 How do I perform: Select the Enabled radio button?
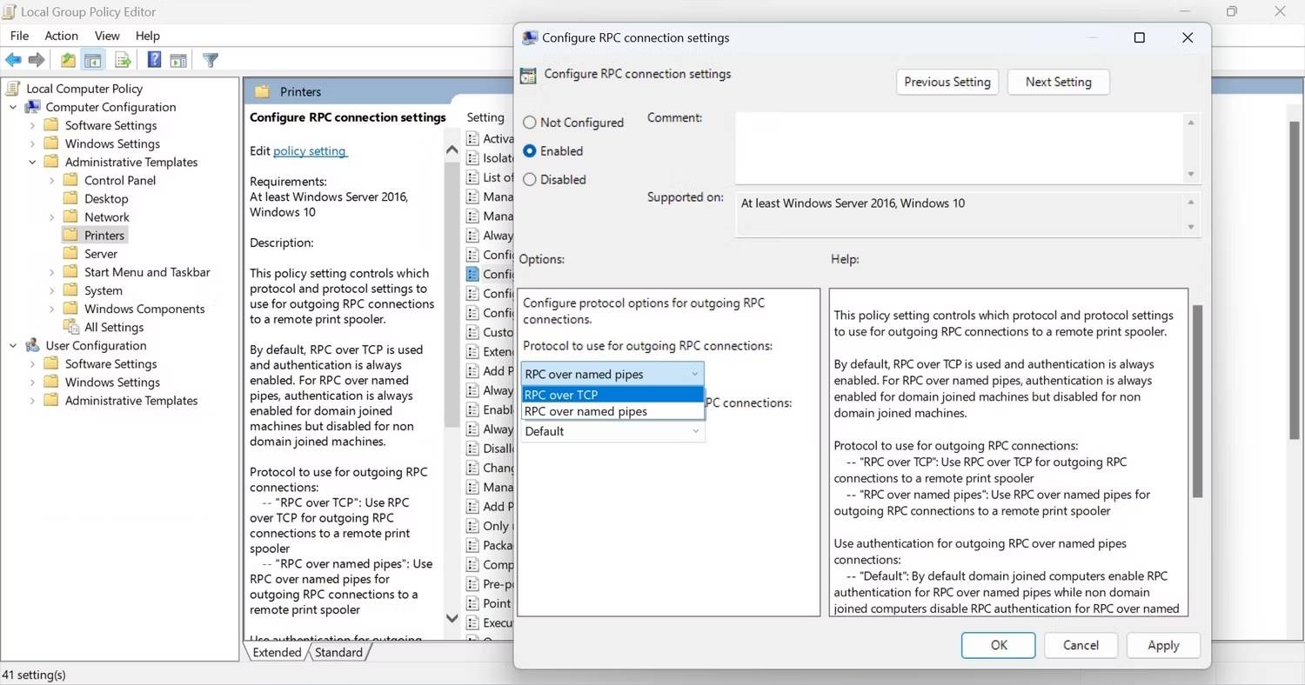click(x=529, y=151)
